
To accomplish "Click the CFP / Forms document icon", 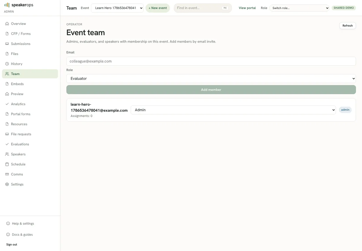I will pyautogui.click(x=7, y=34).
